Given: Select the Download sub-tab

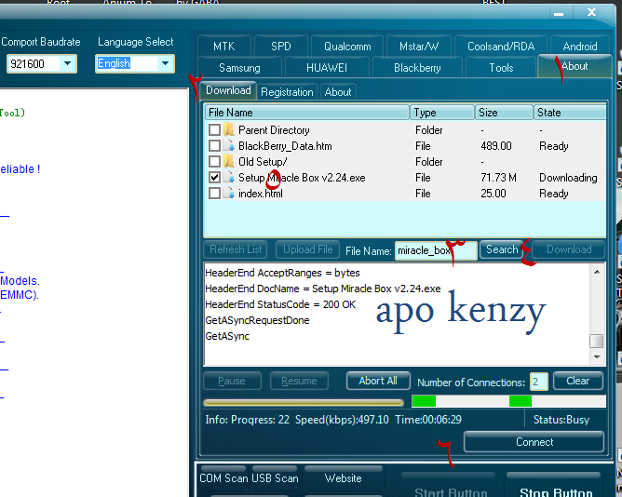Looking at the screenshot, I should 228,91.
